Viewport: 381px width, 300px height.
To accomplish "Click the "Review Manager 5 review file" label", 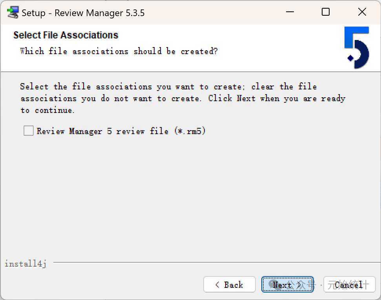I will tap(121, 131).
